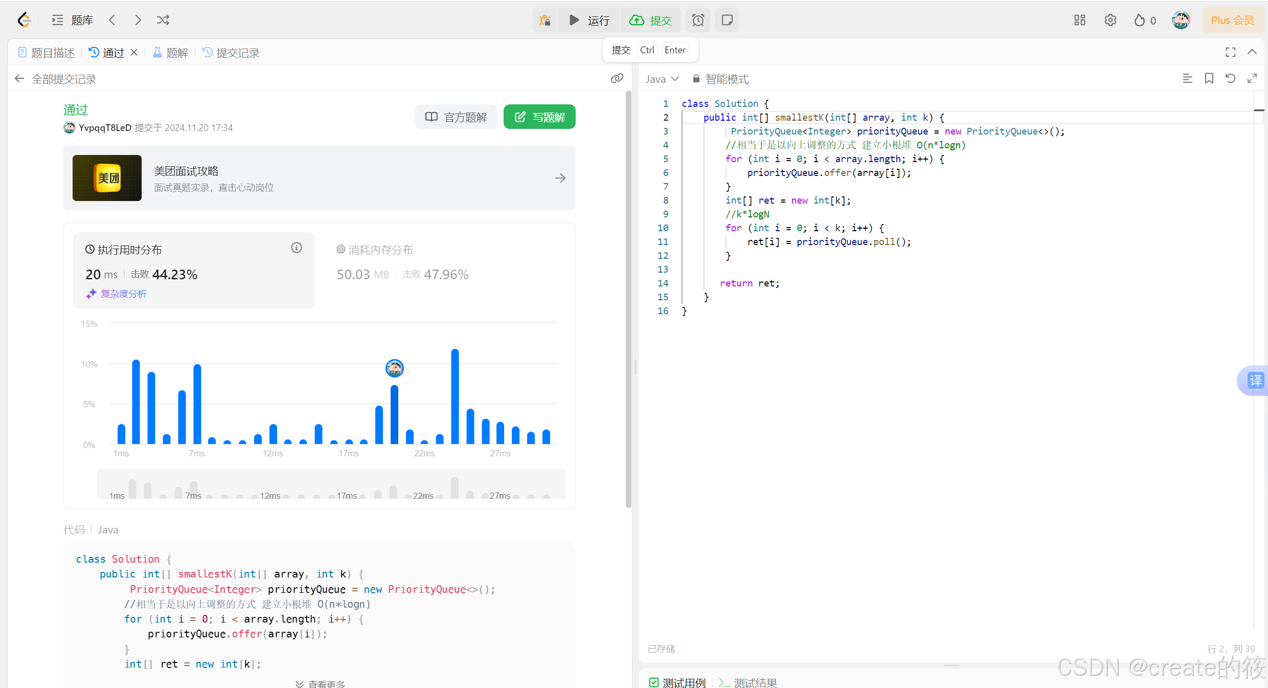1268x688 pixels.
Task: Click the alarm clock timer icon
Action: click(x=698, y=20)
